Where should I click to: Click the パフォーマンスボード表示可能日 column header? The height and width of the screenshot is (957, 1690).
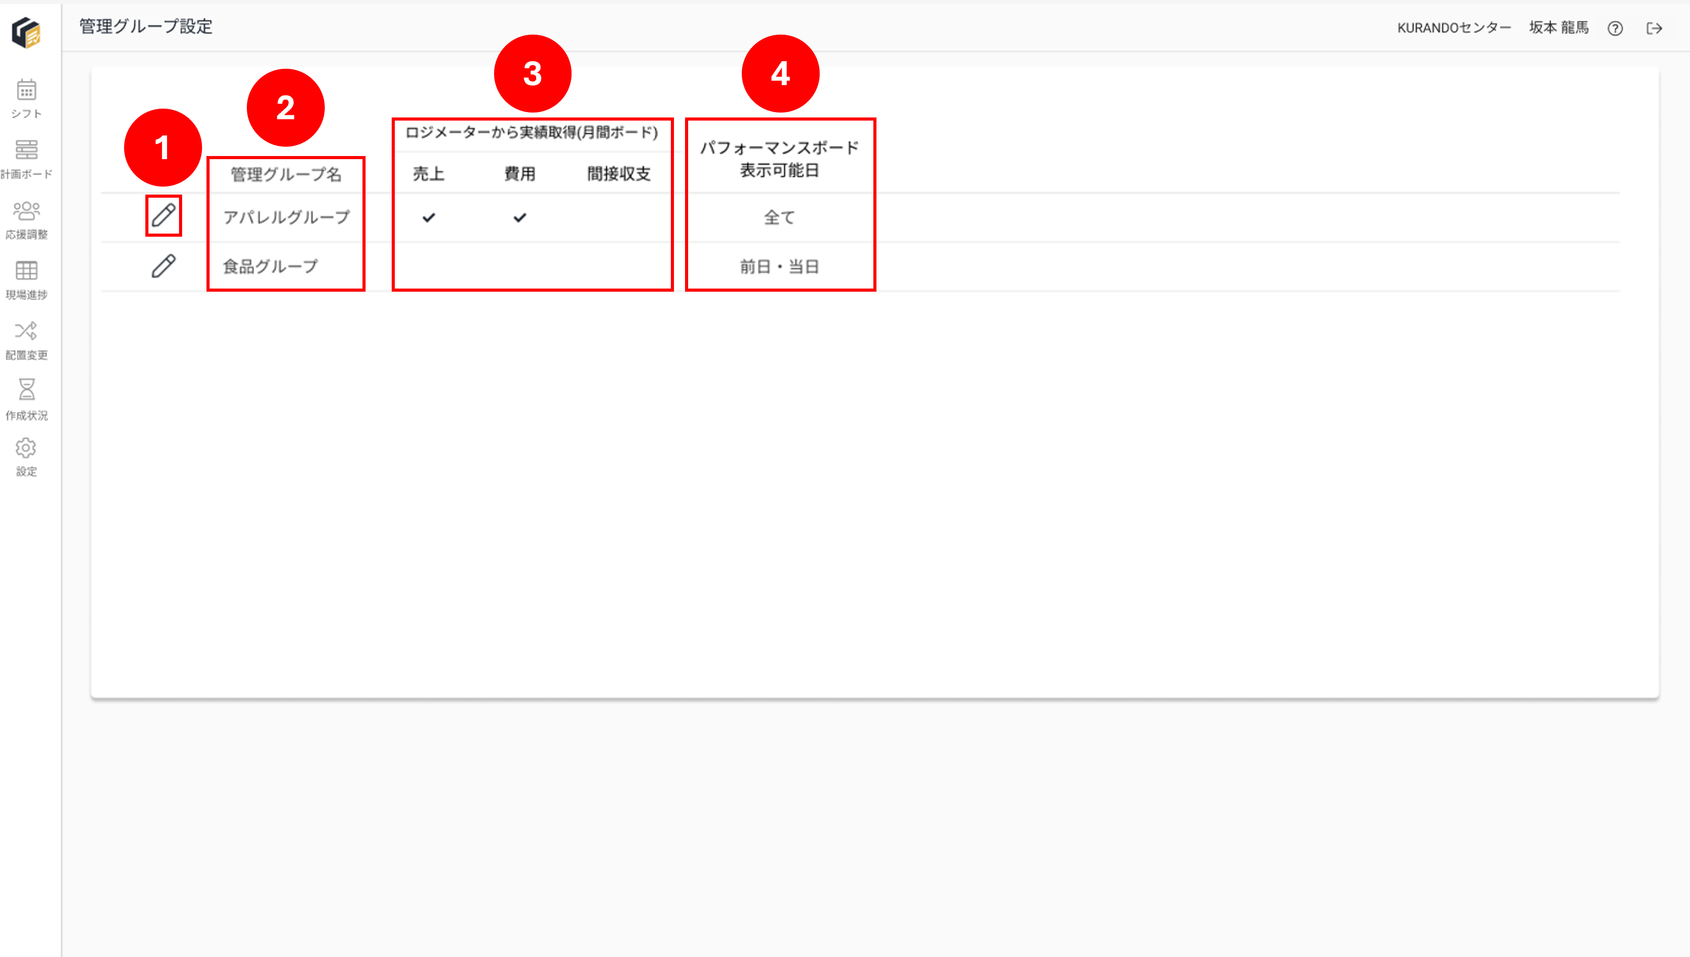tap(779, 158)
